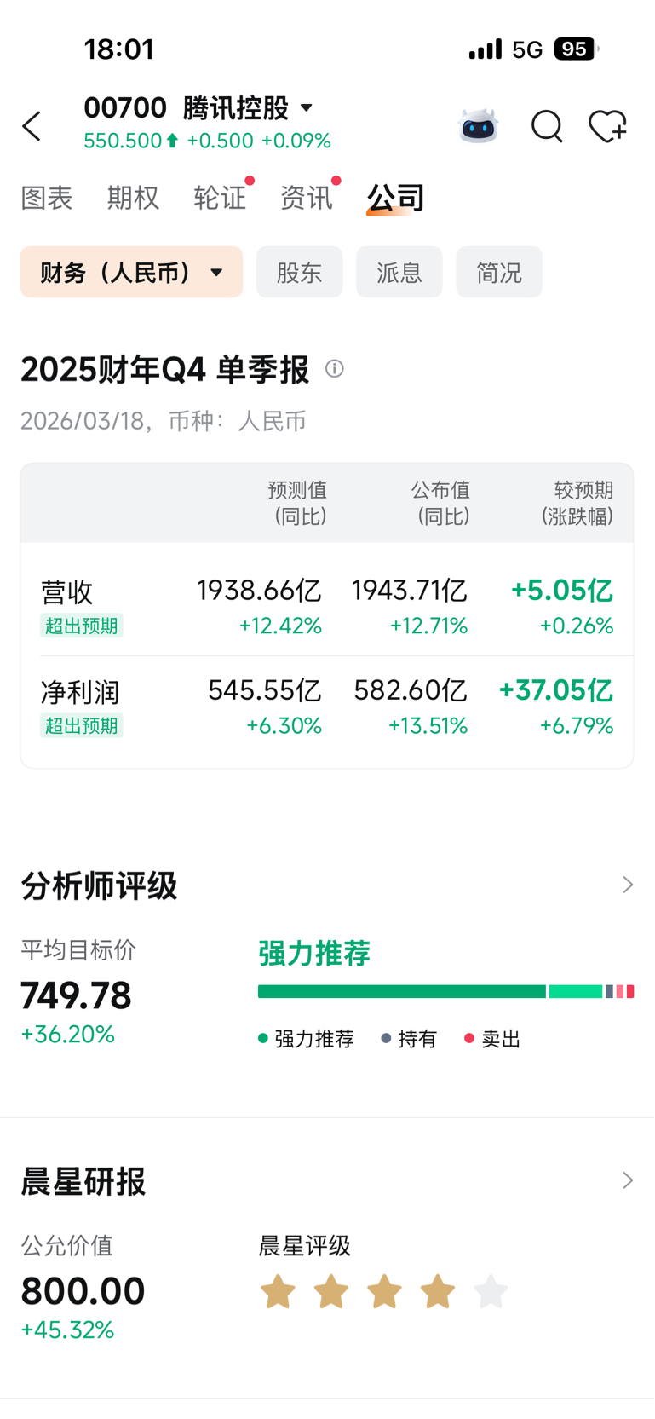Tap net profit beat +37.05亿
The height and width of the screenshot is (1419, 655).
click(x=555, y=689)
